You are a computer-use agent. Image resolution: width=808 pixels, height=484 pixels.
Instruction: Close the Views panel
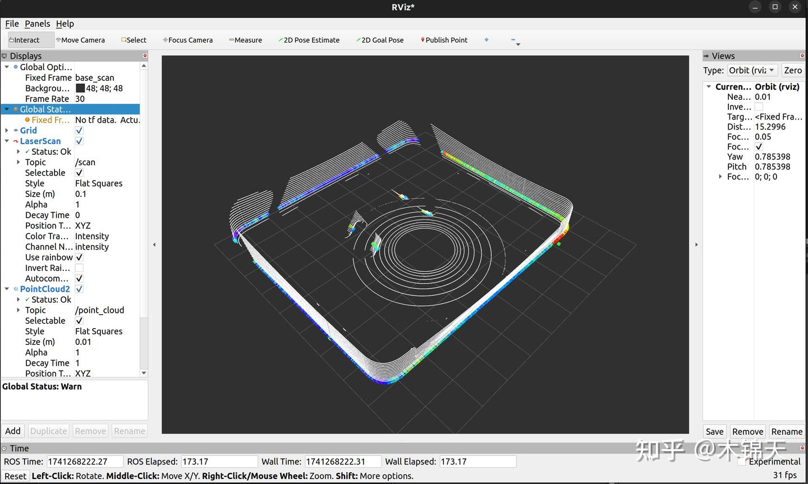coord(802,56)
